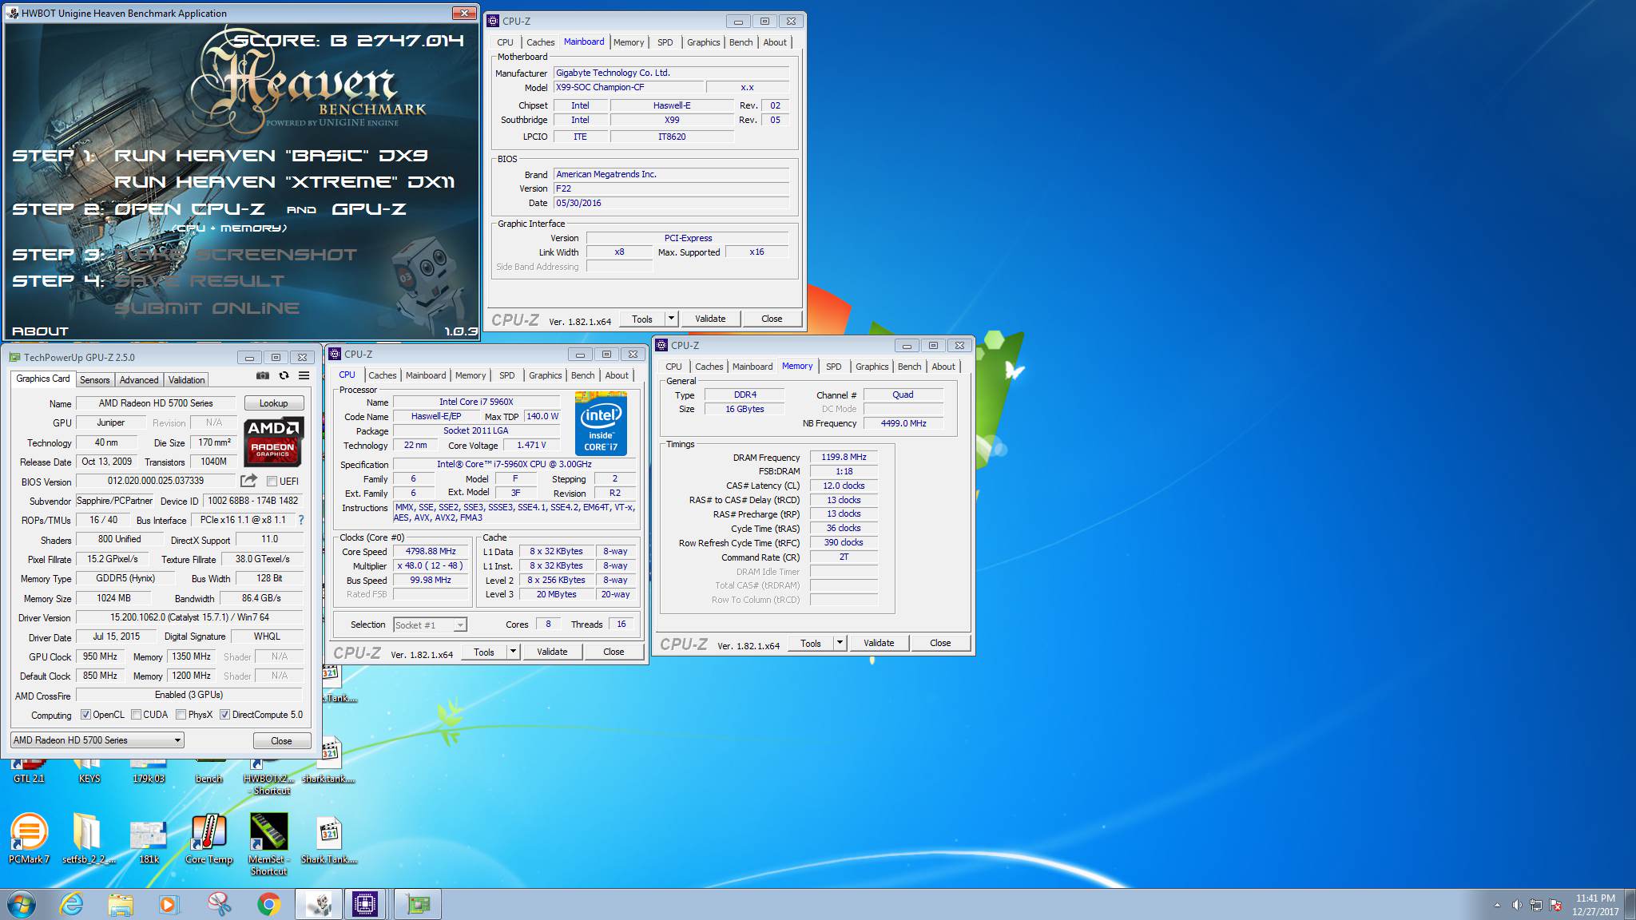1636x920 pixels.
Task: Switch to the CPU-Z taskbar button
Action: click(x=365, y=904)
